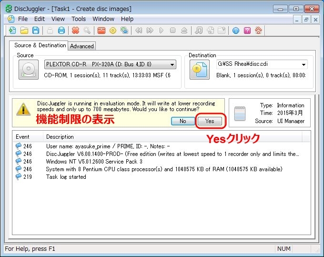Screen dimensions: 324x257
Task: Click the yellow warning triangle icon
Action: [23, 109]
